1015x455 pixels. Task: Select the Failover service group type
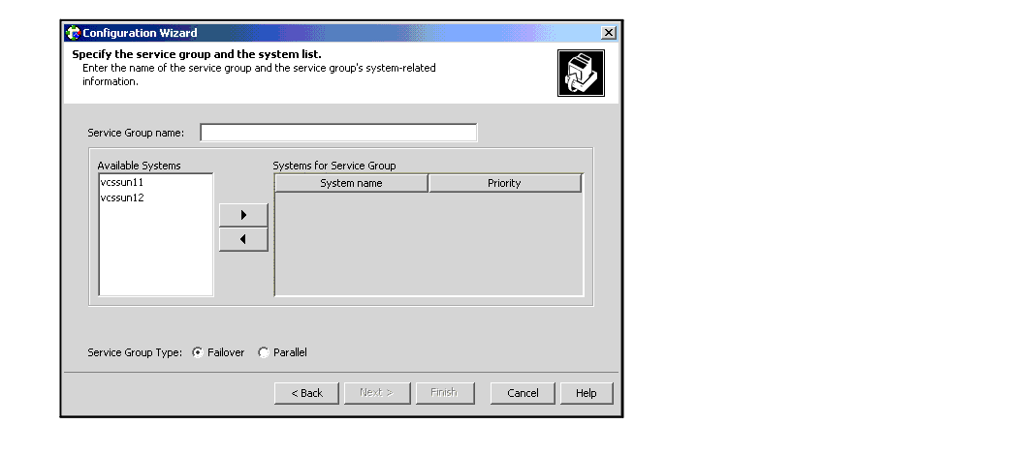pyautogui.click(x=198, y=353)
